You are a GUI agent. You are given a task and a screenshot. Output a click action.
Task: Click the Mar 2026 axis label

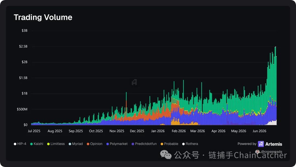(198, 131)
